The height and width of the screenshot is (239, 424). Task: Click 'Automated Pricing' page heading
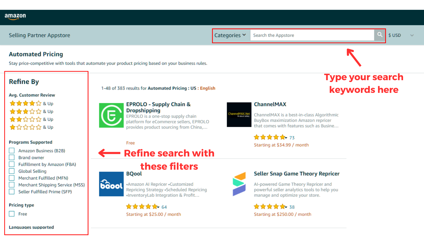point(36,54)
